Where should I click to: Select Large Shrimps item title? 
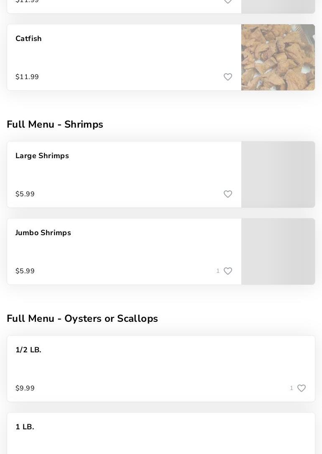coord(42,156)
